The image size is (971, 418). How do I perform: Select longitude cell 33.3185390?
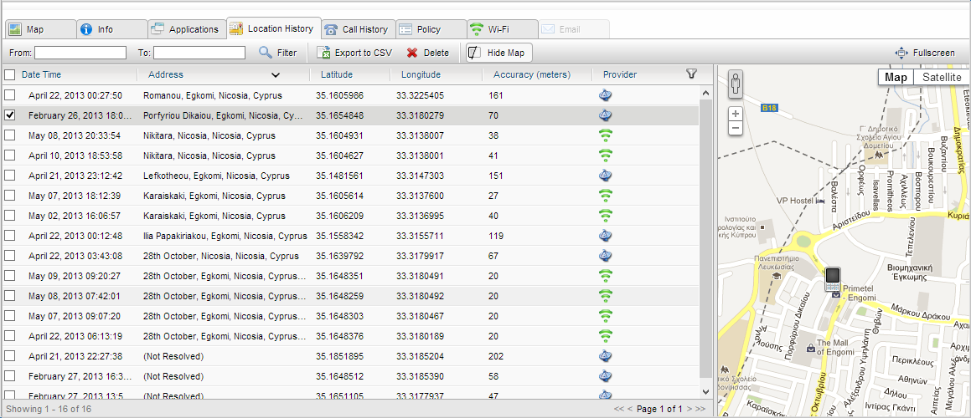(420, 376)
